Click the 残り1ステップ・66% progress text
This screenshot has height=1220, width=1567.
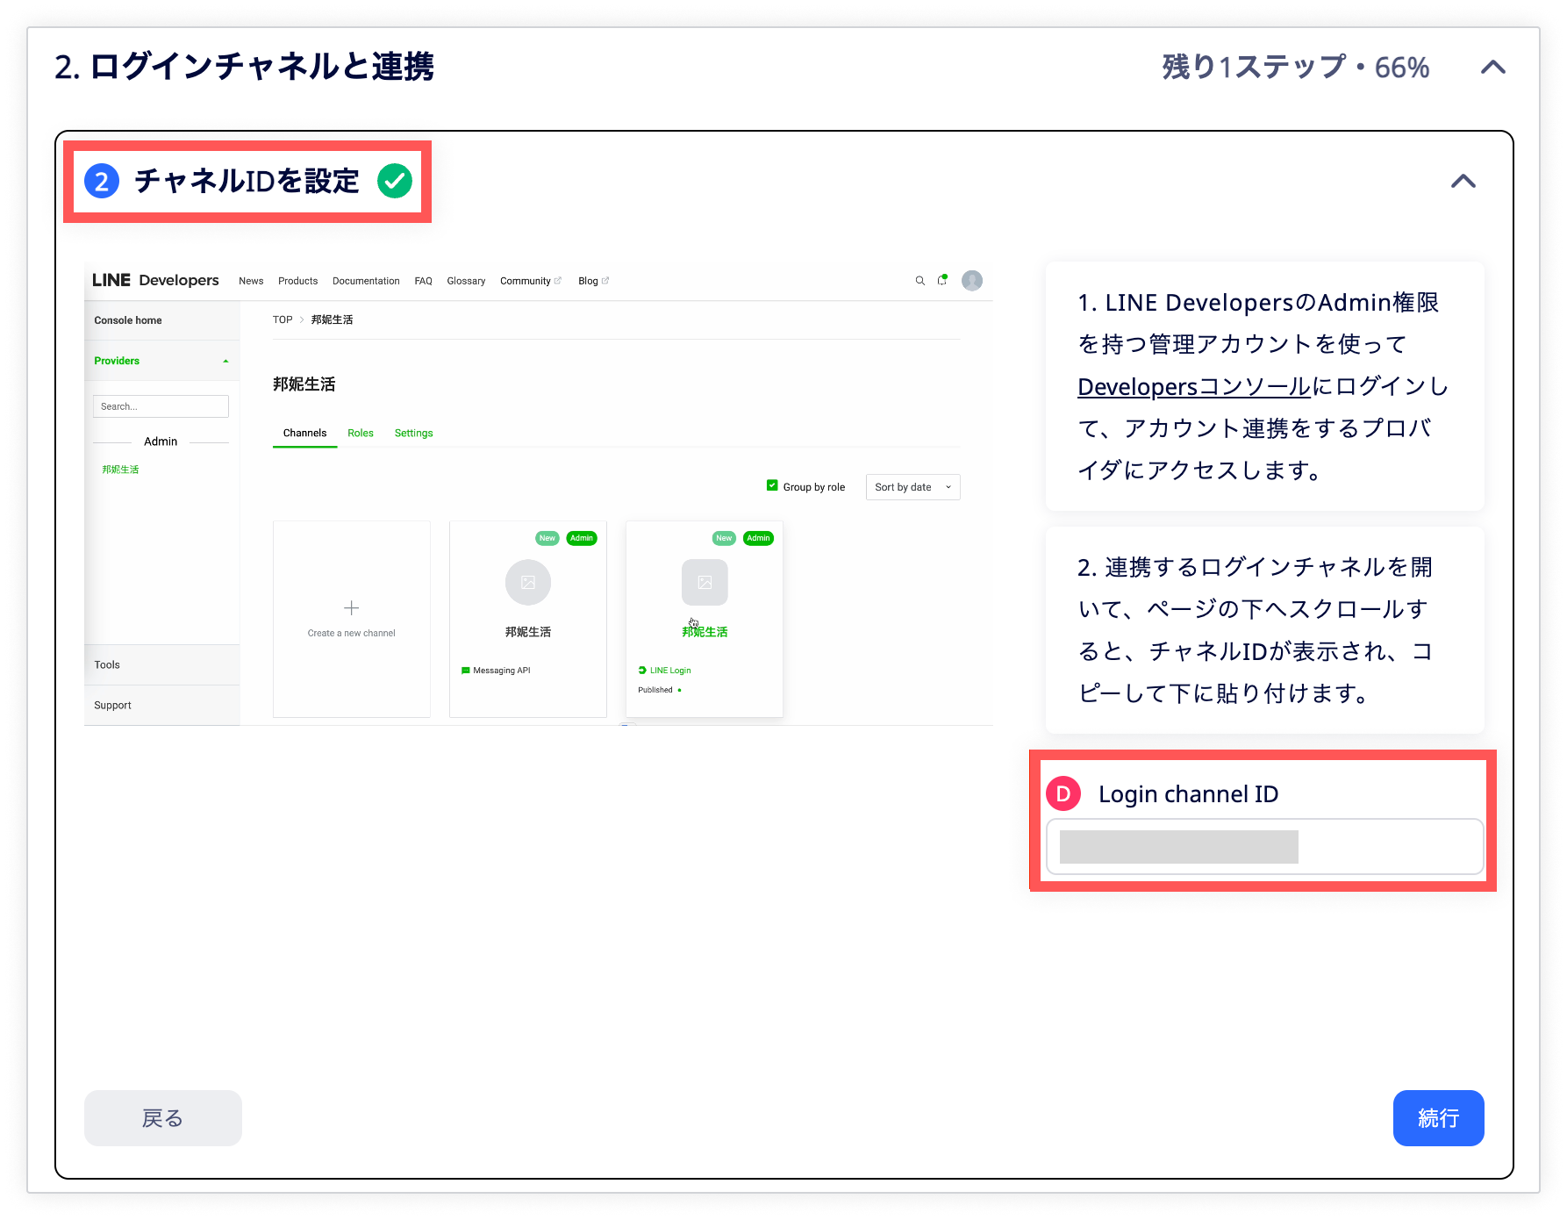[1295, 68]
